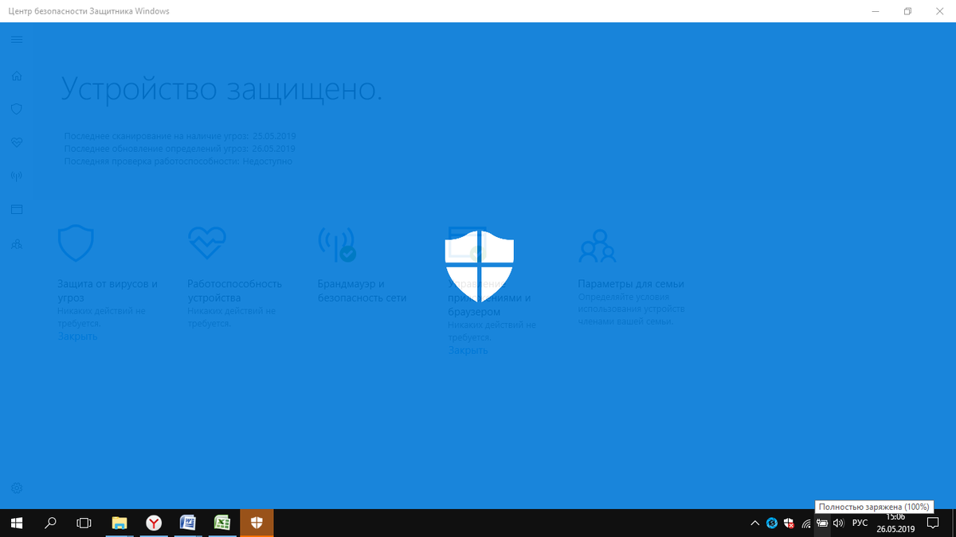
Task: Click last threat scan date line
Action: tap(180, 136)
